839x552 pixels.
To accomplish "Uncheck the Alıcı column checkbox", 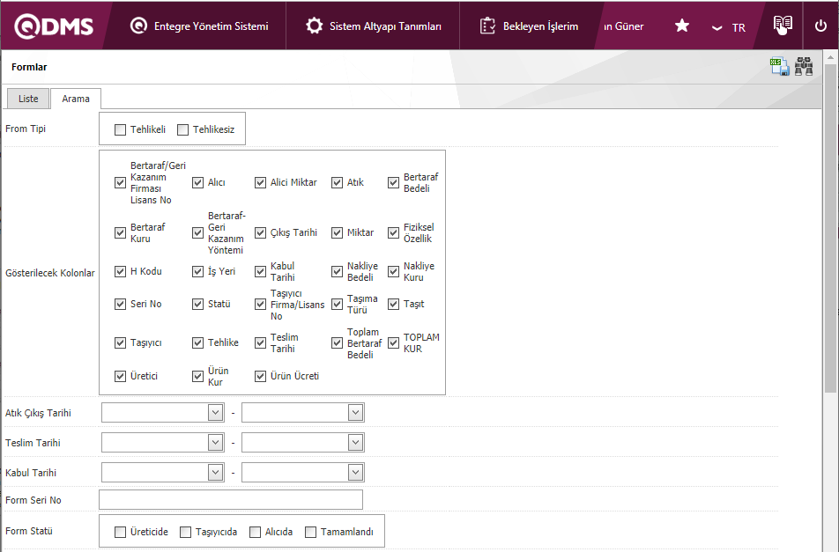I will tap(198, 183).
